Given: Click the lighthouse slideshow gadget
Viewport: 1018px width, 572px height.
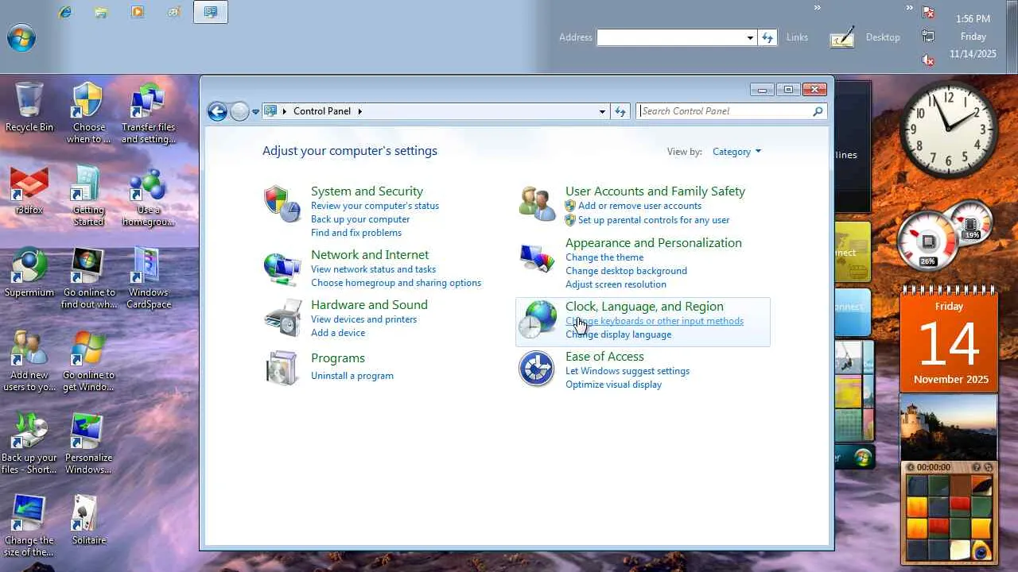Looking at the screenshot, I should [949, 427].
